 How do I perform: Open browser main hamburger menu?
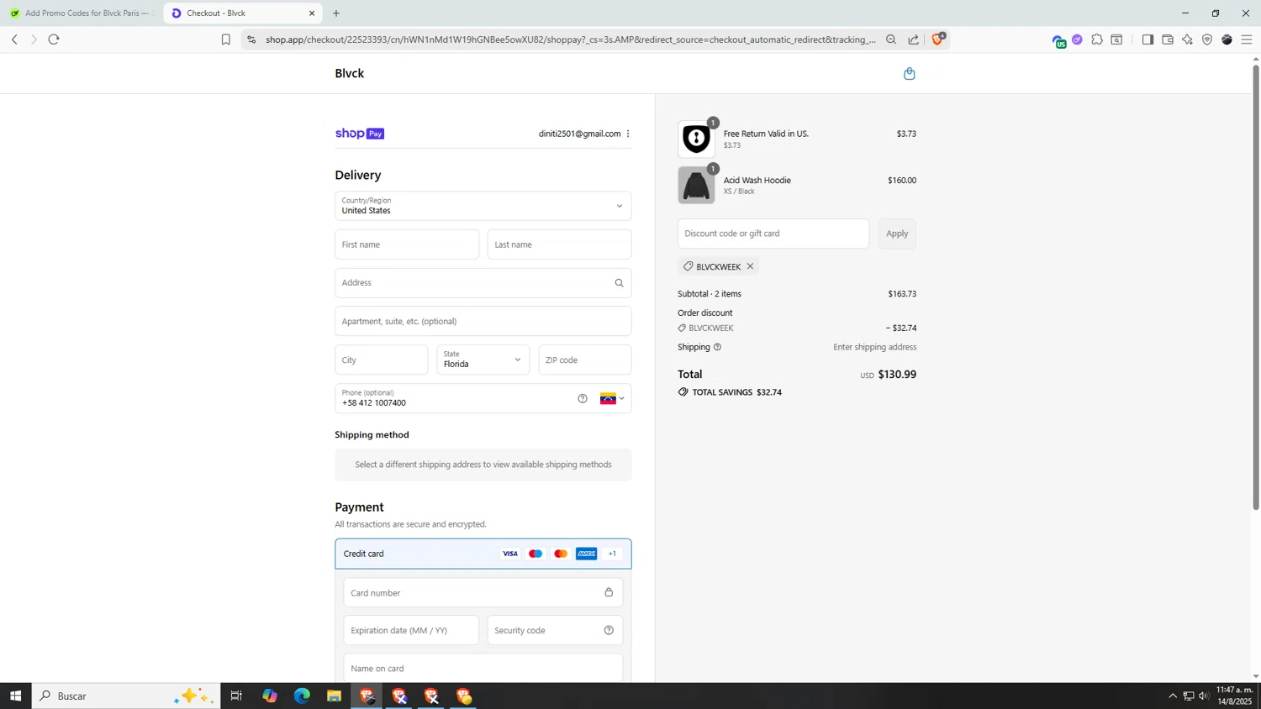pos(1247,39)
